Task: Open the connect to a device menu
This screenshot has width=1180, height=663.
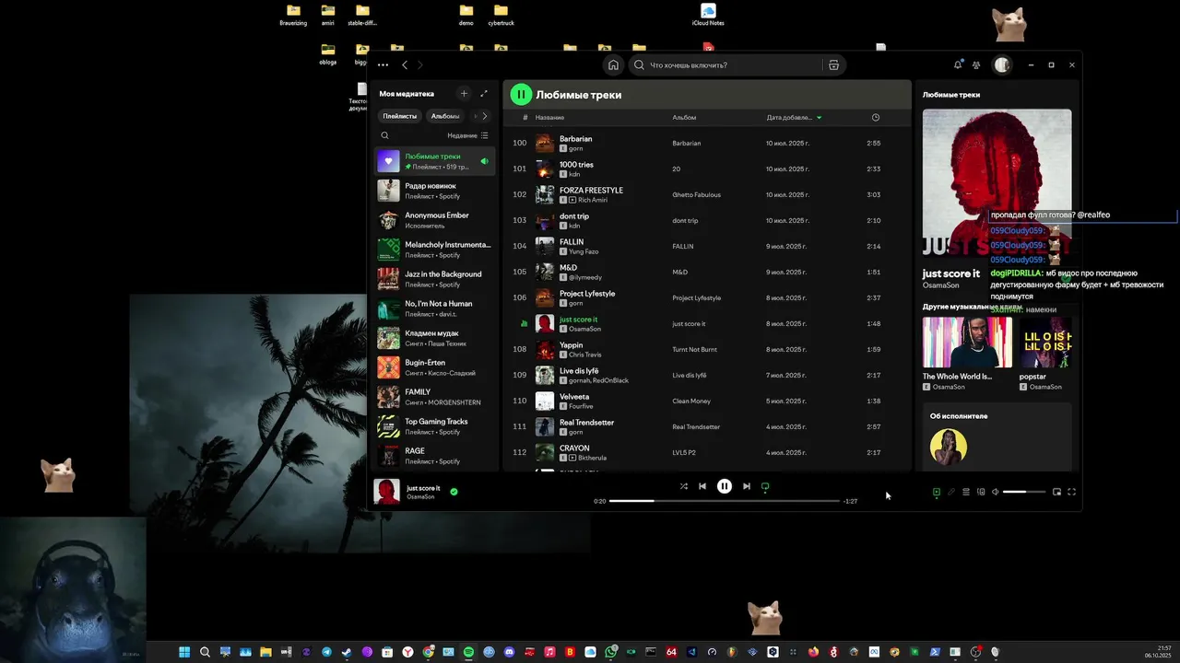Action: [x=981, y=492]
